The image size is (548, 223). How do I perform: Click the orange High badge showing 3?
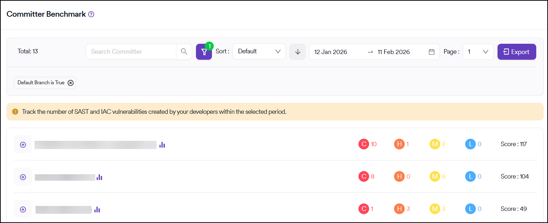(399, 209)
